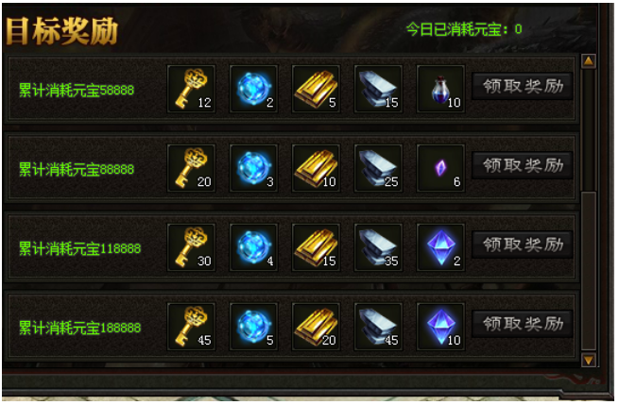Click the golden key icon with quantity 12
619x405 pixels.
192,89
